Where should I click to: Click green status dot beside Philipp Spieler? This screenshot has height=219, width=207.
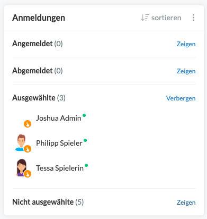[x=85, y=140]
